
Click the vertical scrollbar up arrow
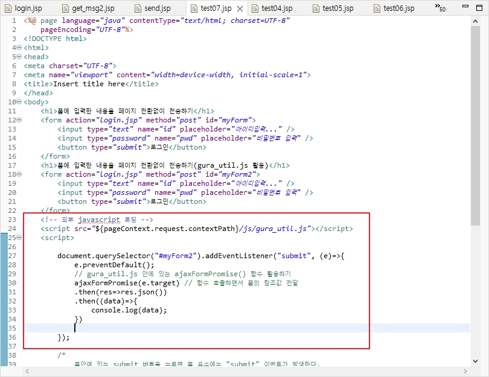point(475,21)
